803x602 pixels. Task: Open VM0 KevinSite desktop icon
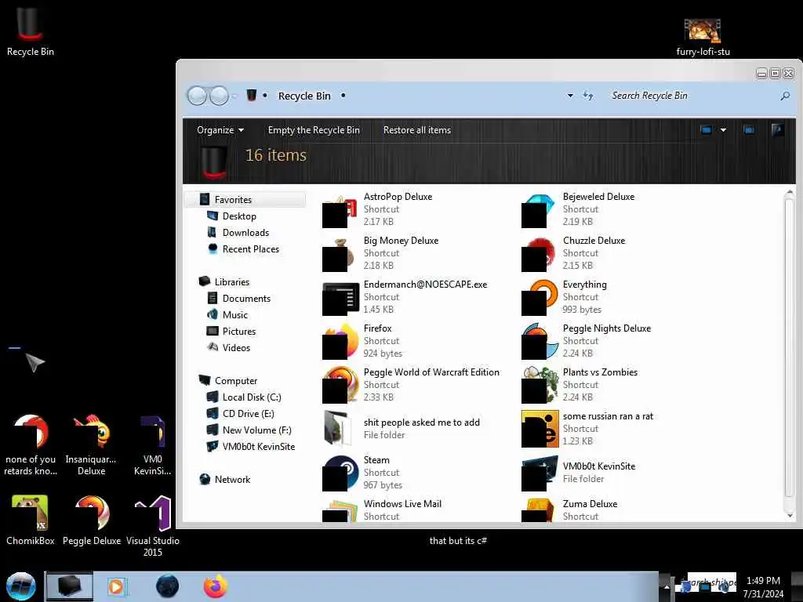coord(153,445)
